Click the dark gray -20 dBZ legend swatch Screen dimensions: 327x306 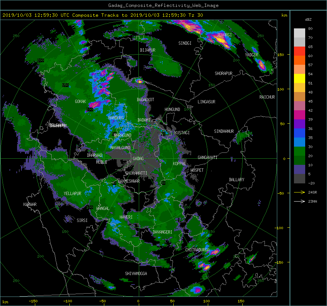(x=299, y=179)
